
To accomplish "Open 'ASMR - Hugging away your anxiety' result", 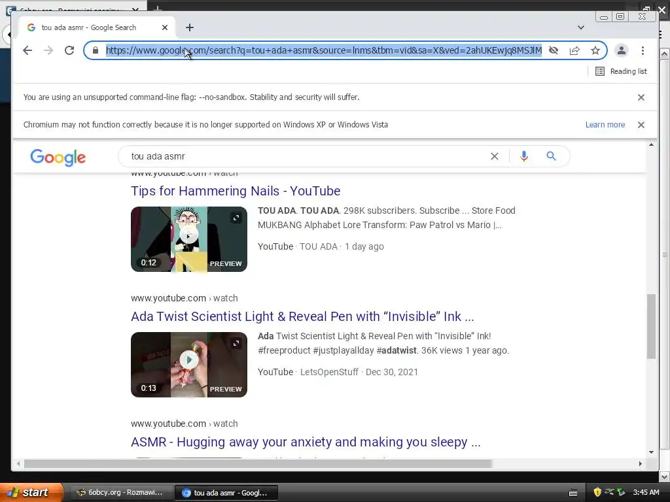I will 306,442.
